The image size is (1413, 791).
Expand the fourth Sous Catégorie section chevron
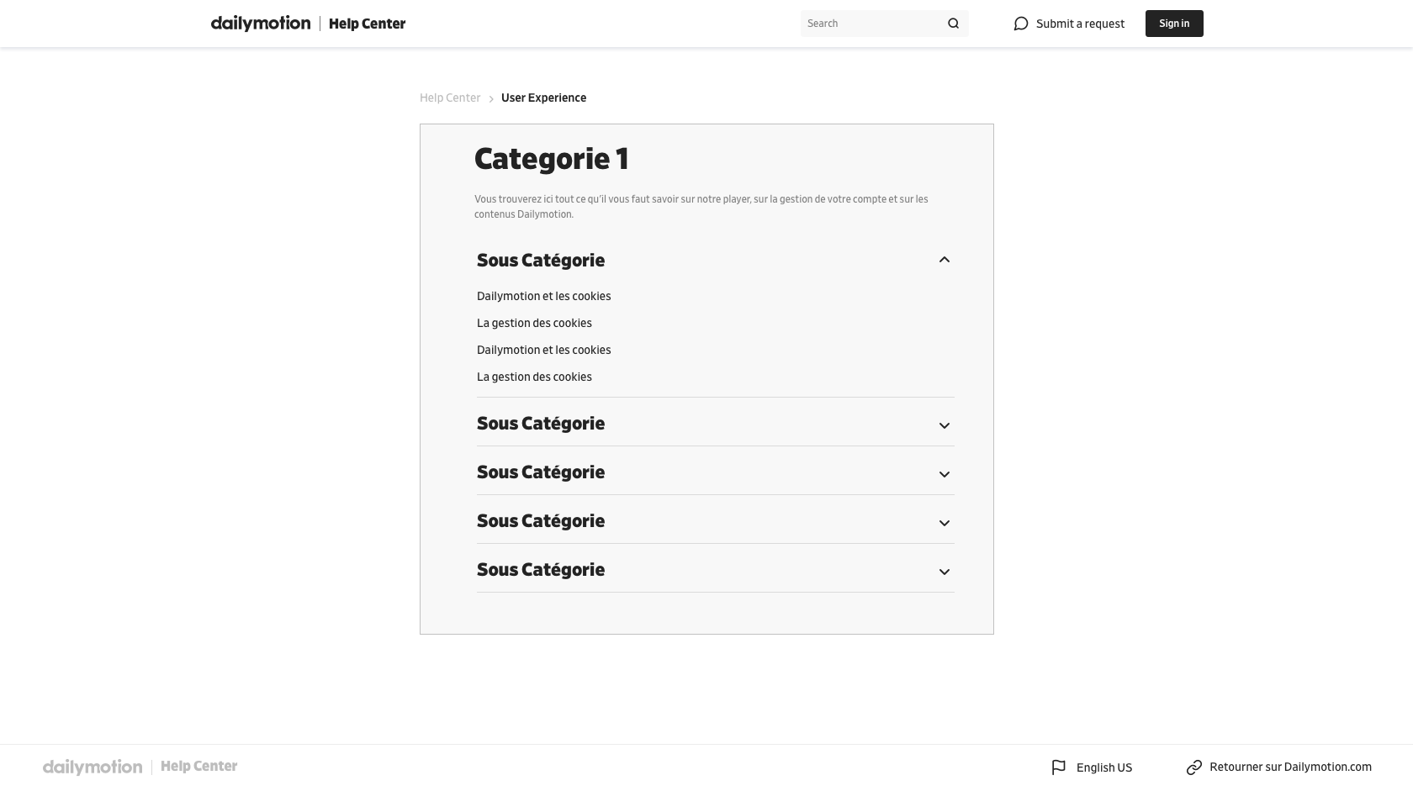coord(945,523)
